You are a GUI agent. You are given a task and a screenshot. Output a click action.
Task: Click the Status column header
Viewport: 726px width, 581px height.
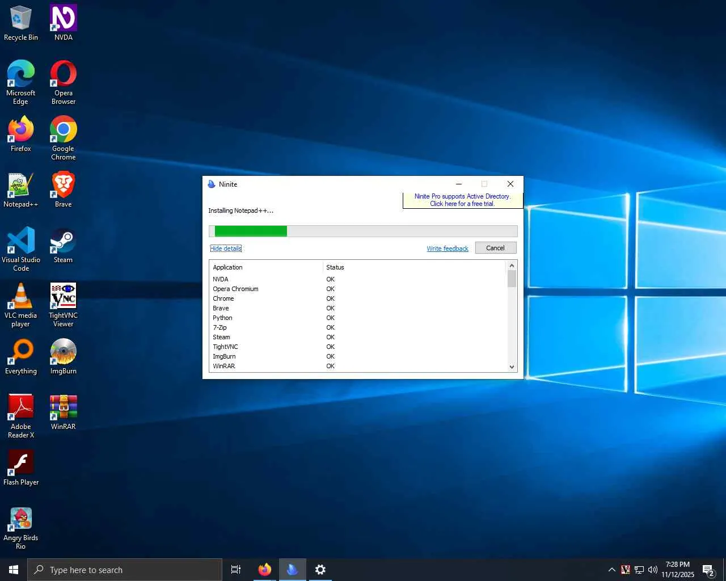pyautogui.click(x=414, y=267)
